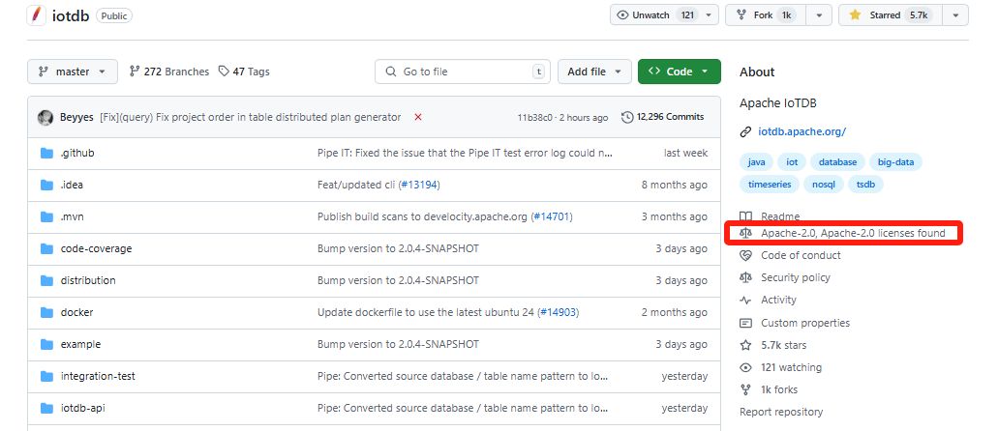Open 12,296 Commits history

pyautogui.click(x=662, y=117)
